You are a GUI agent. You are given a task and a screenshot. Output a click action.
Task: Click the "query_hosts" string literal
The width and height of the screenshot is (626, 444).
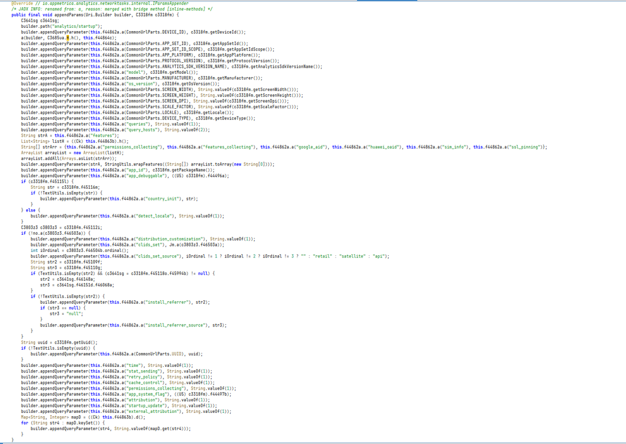[x=143, y=130]
